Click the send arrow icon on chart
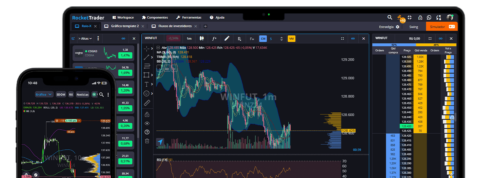Image resolution: width=481 pixels, height=178 pixels. click(x=160, y=142)
